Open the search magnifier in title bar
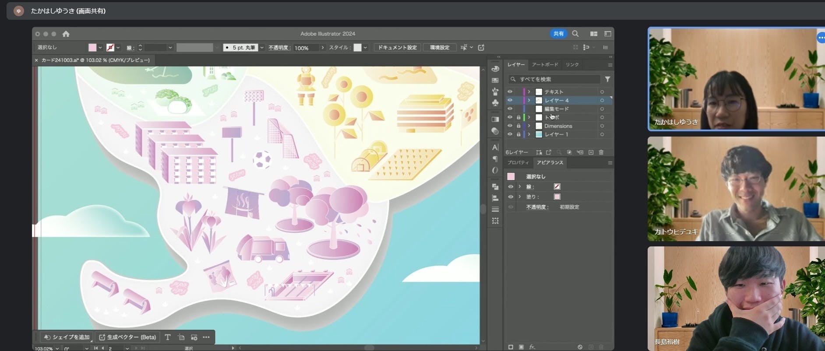 click(x=575, y=34)
